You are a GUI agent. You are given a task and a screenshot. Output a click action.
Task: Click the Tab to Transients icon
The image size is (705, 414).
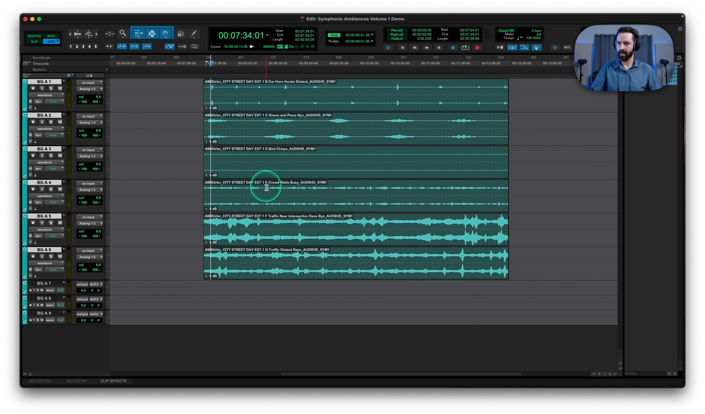pyautogui.click(x=110, y=46)
